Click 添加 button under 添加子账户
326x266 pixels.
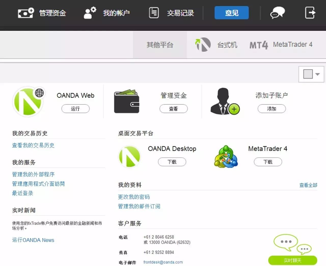pos(271,109)
